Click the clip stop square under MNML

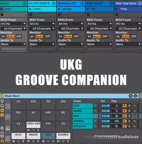click(x=59, y=14)
